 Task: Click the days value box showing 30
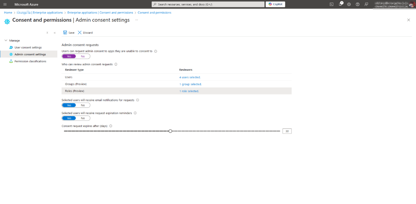(287, 131)
